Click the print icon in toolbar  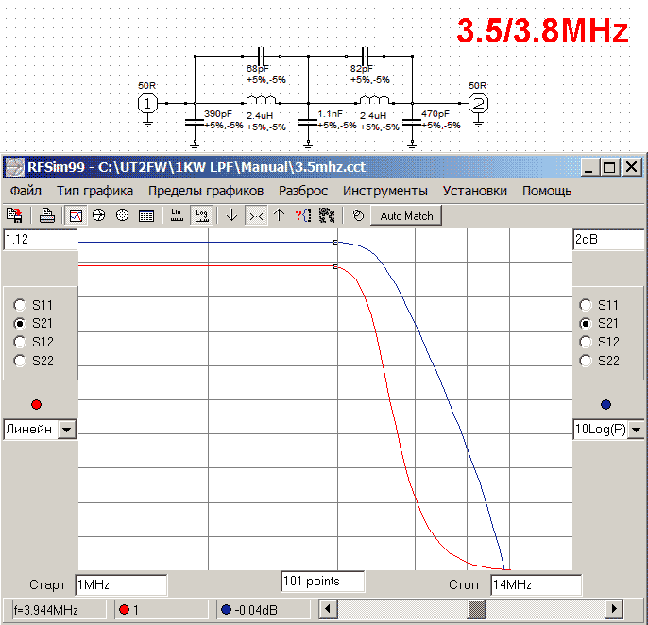46,215
